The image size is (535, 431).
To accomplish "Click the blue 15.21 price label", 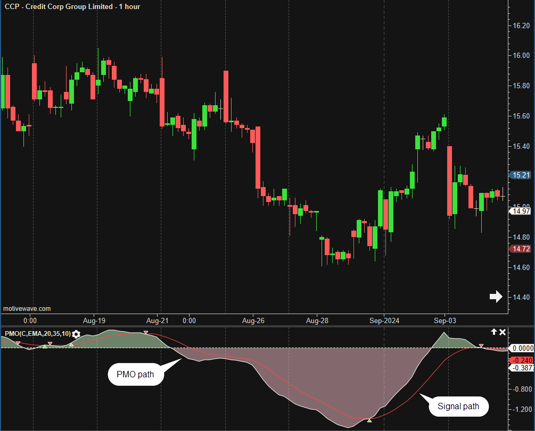I will (x=520, y=175).
